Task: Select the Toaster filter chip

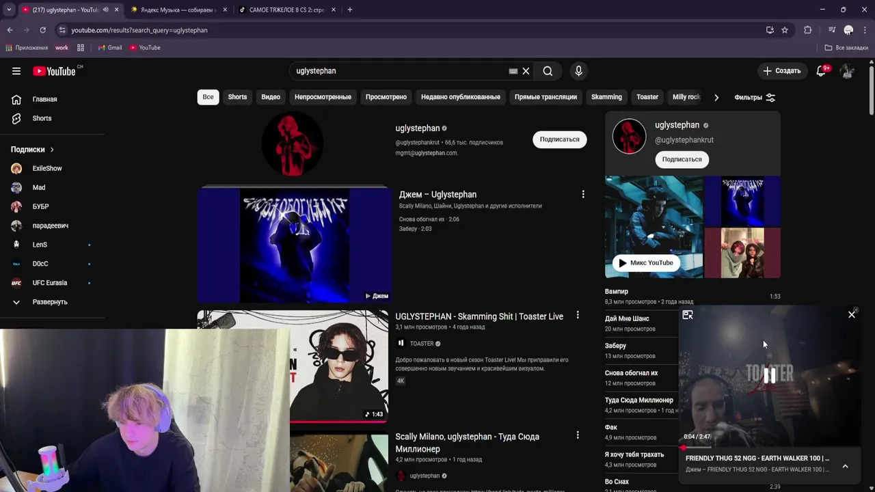Action: (647, 97)
